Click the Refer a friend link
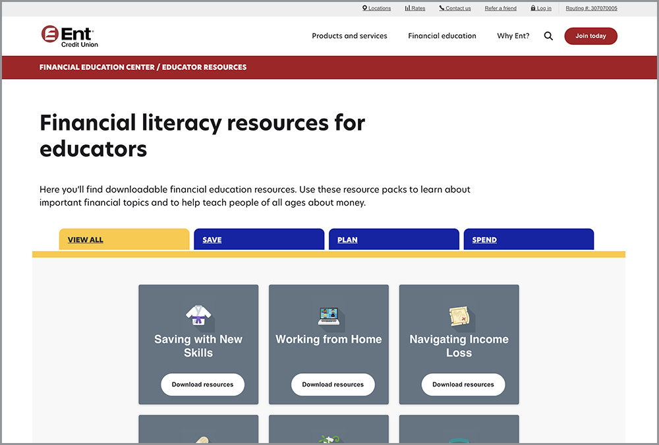Viewport: 659px width, 445px height. click(501, 8)
